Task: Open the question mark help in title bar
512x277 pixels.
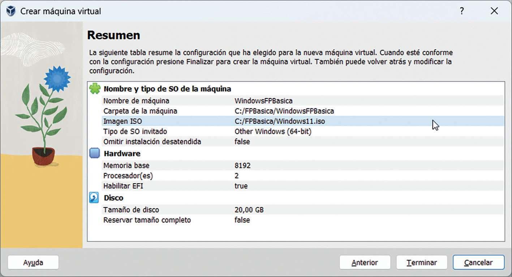Action: click(461, 11)
